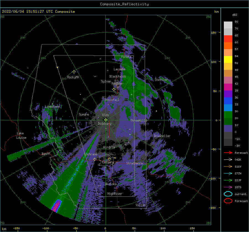Click the 10 dBZ slate purple swatch

(x=228, y=129)
